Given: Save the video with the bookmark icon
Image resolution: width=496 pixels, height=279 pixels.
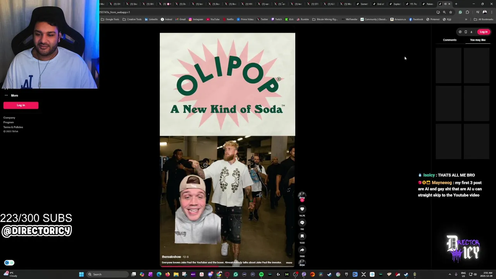Looking at the screenshot, I should (x=302, y=236).
